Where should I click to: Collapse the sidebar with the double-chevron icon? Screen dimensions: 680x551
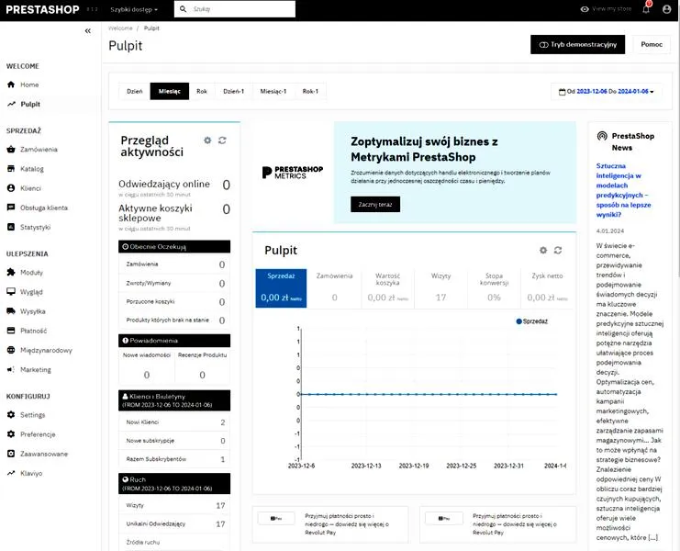[87, 31]
